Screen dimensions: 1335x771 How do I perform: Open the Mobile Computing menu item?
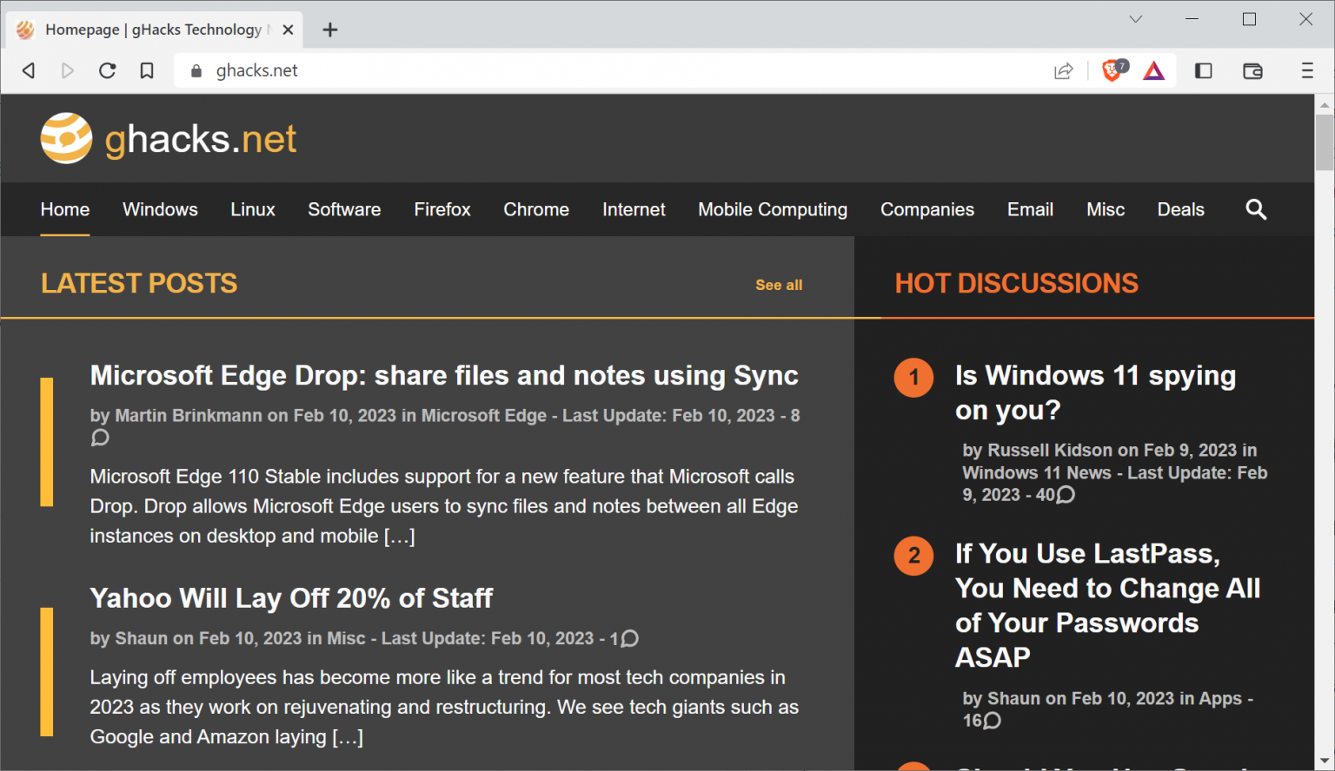pyautogui.click(x=772, y=209)
